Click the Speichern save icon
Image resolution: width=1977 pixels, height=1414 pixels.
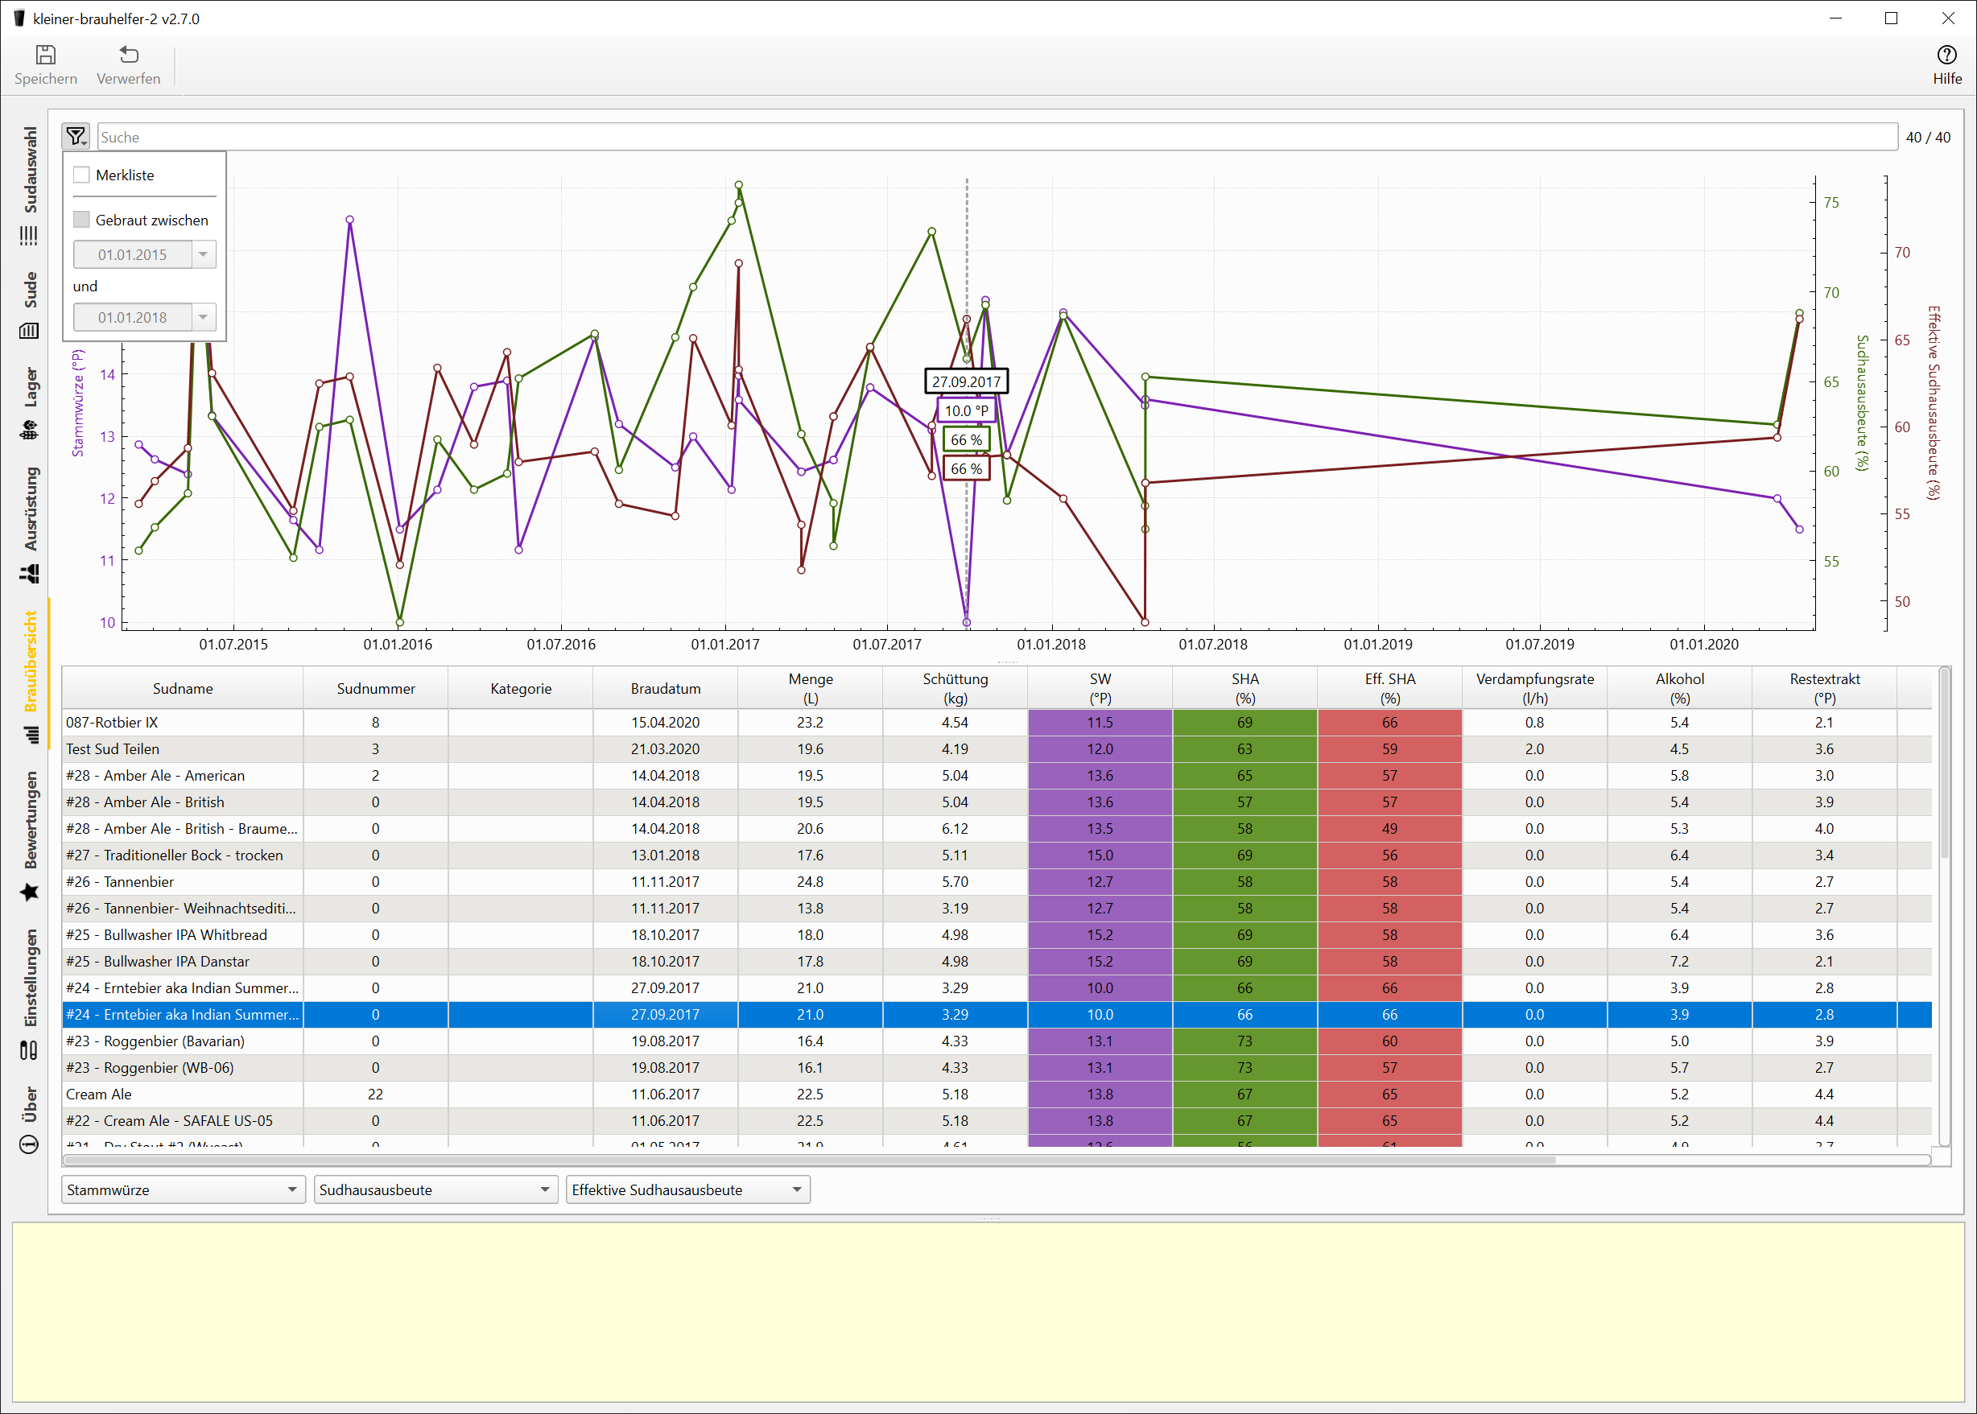coord(45,56)
